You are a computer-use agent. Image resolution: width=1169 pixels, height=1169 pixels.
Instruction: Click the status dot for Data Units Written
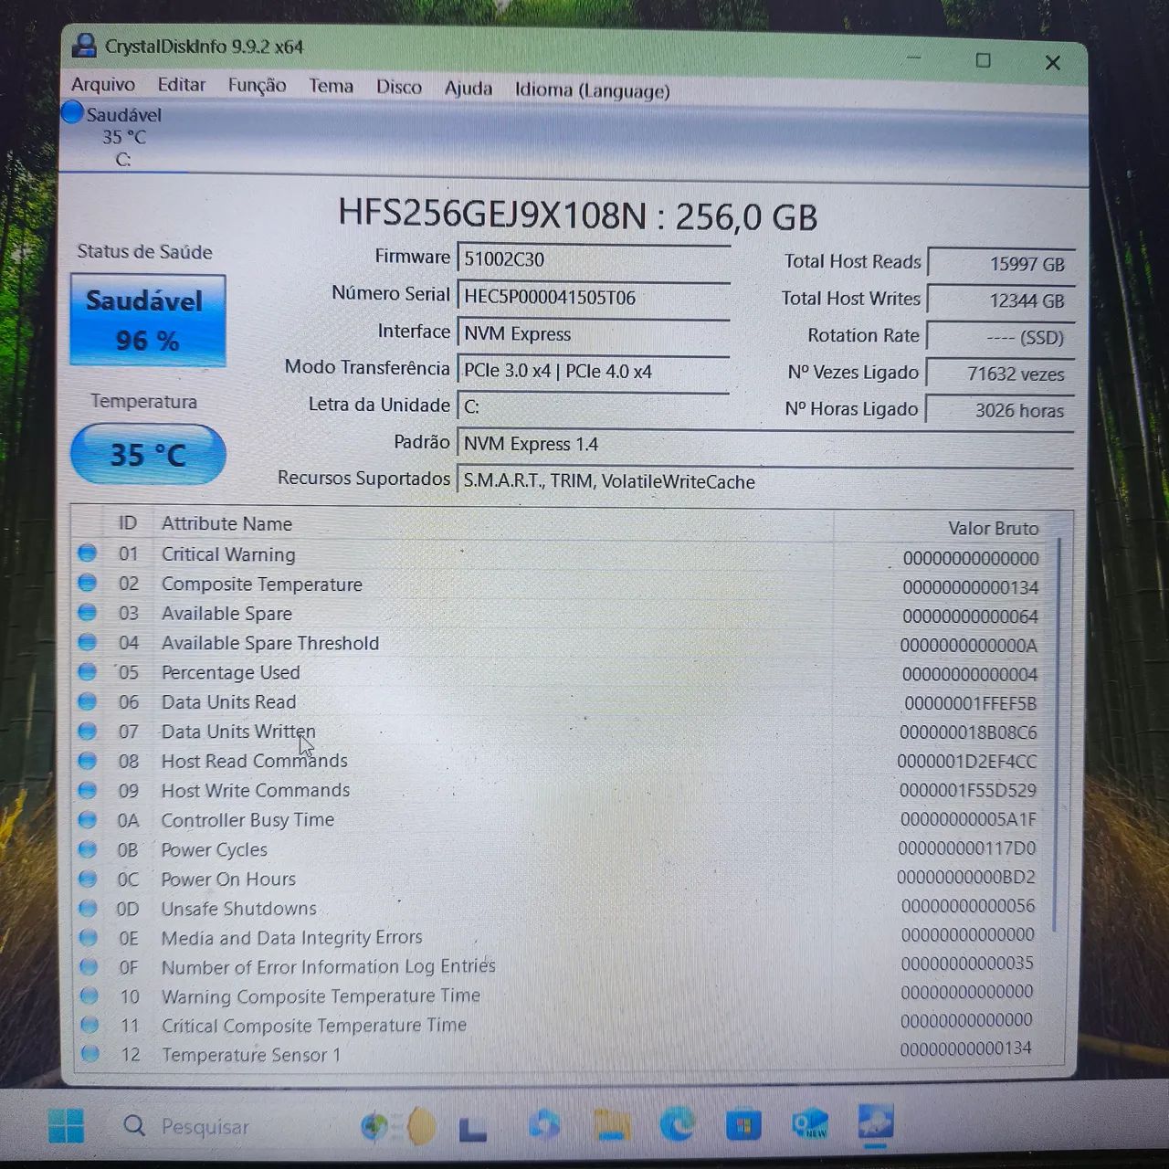tap(87, 731)
